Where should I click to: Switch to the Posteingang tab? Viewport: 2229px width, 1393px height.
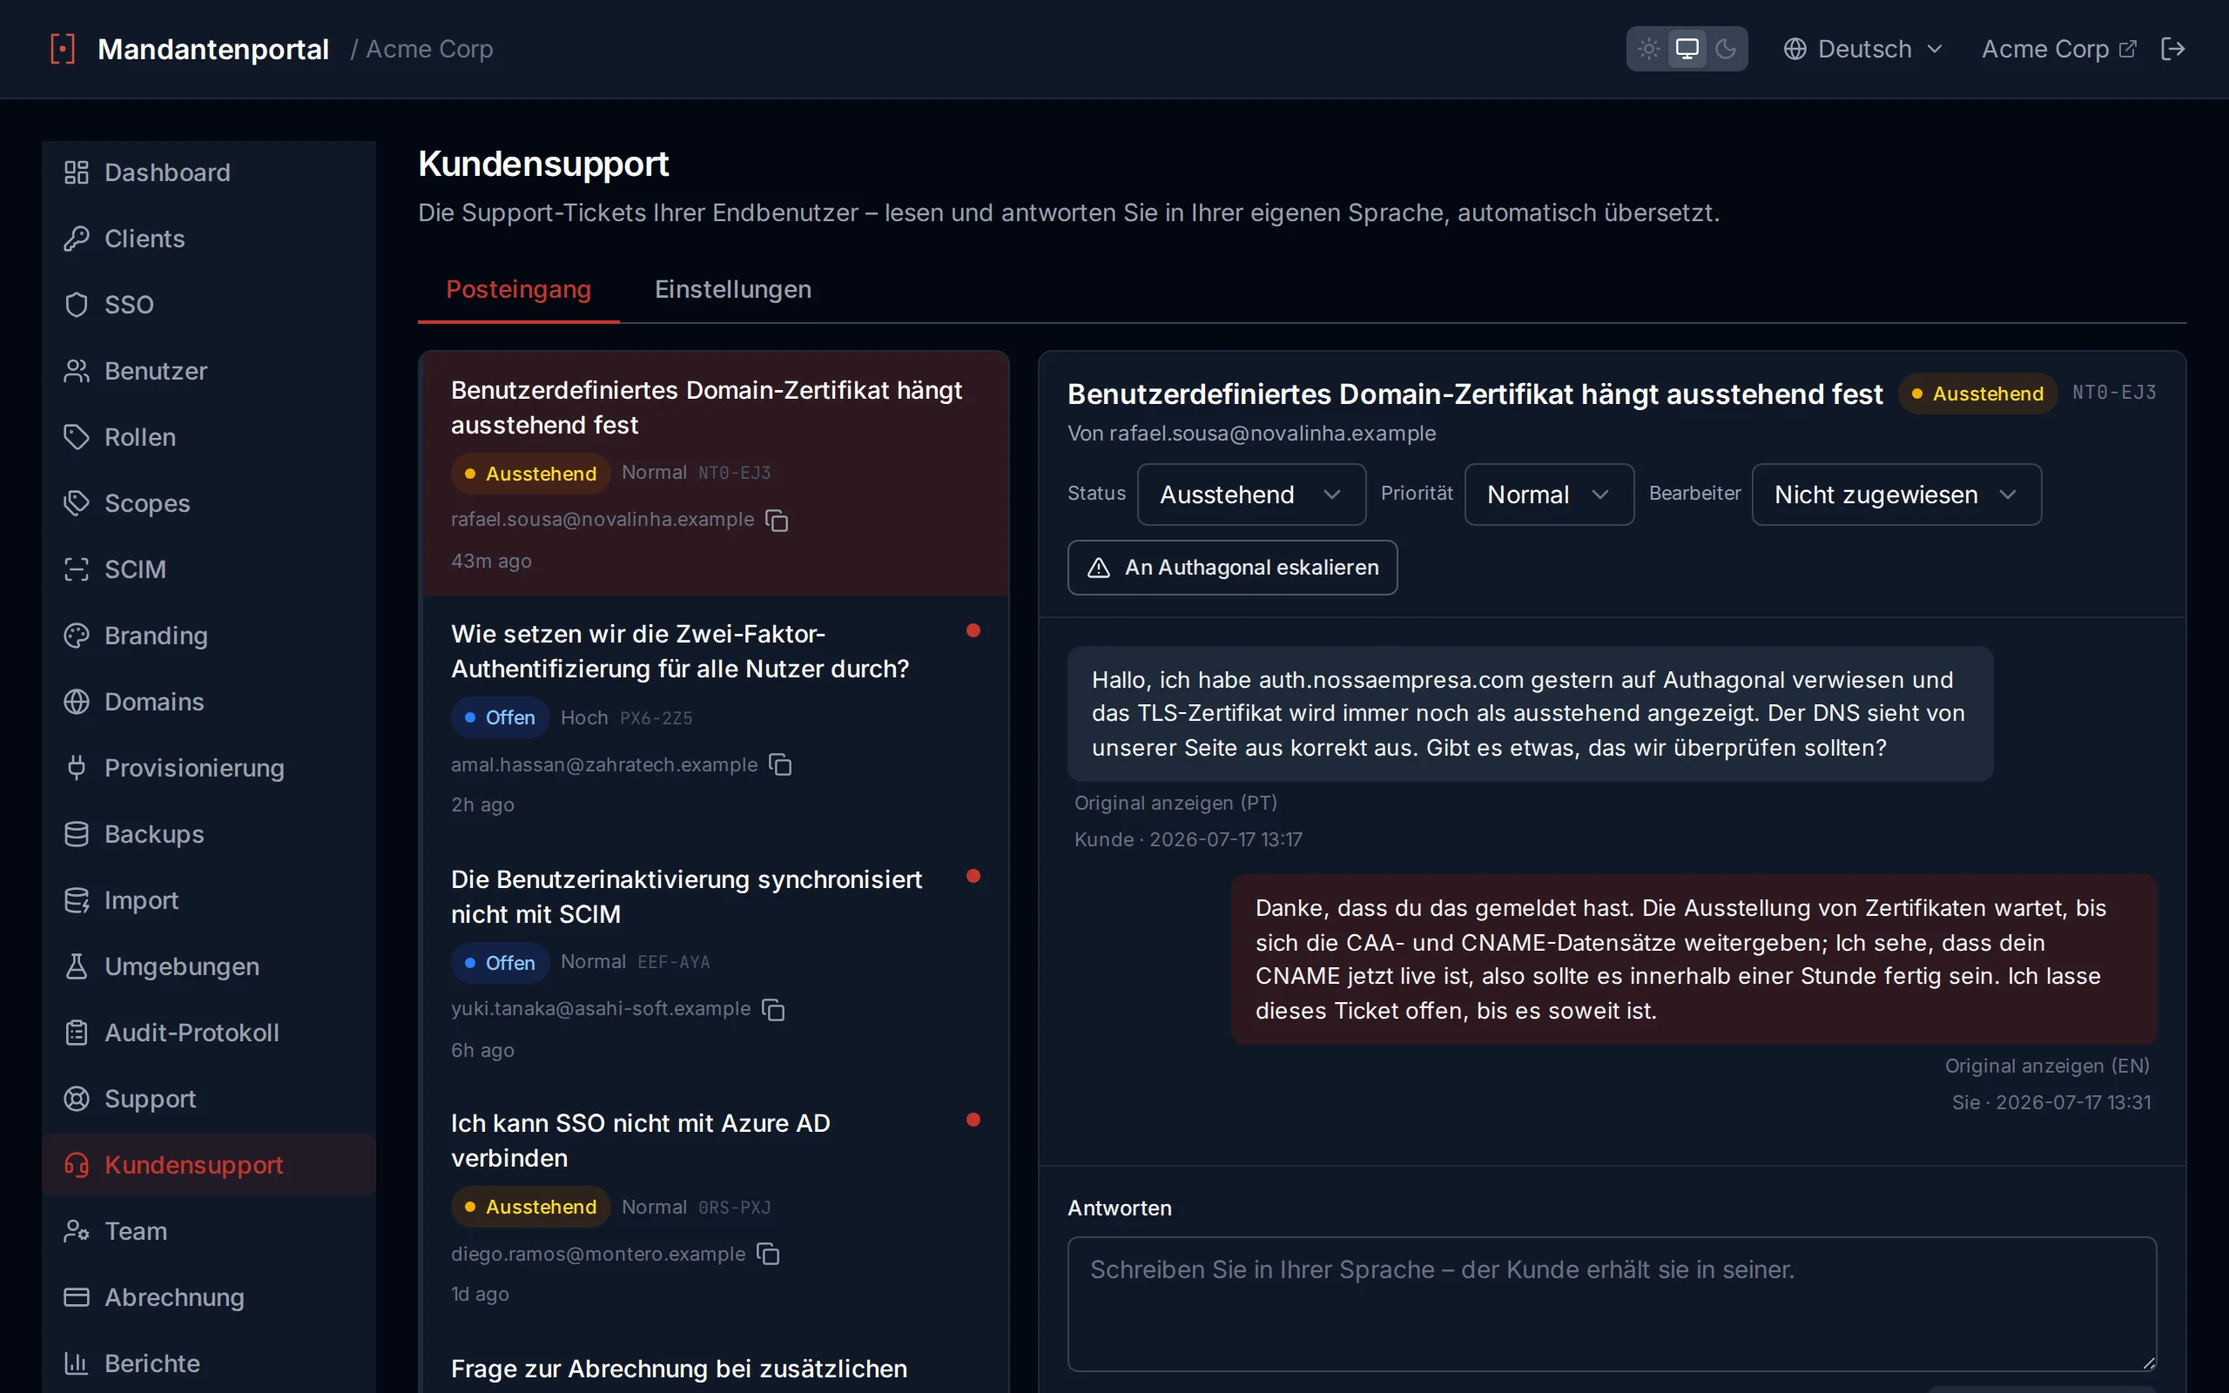coord(519,289)
